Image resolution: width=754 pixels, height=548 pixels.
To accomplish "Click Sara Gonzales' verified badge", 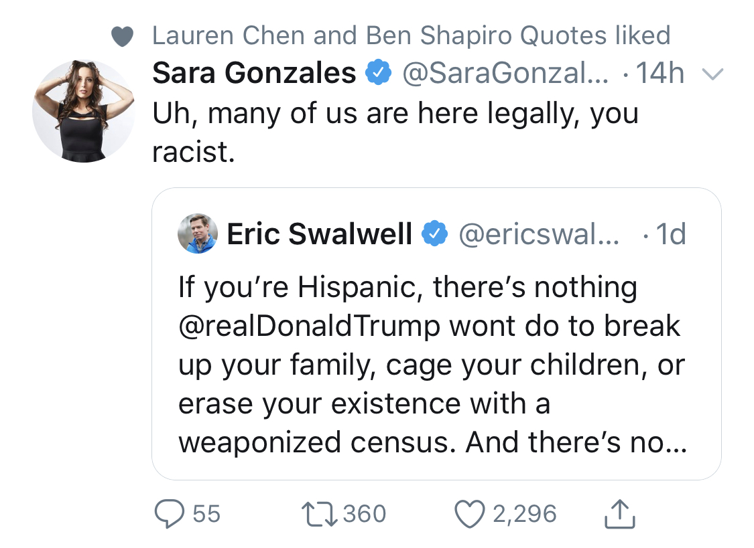I will click(379, 72).
